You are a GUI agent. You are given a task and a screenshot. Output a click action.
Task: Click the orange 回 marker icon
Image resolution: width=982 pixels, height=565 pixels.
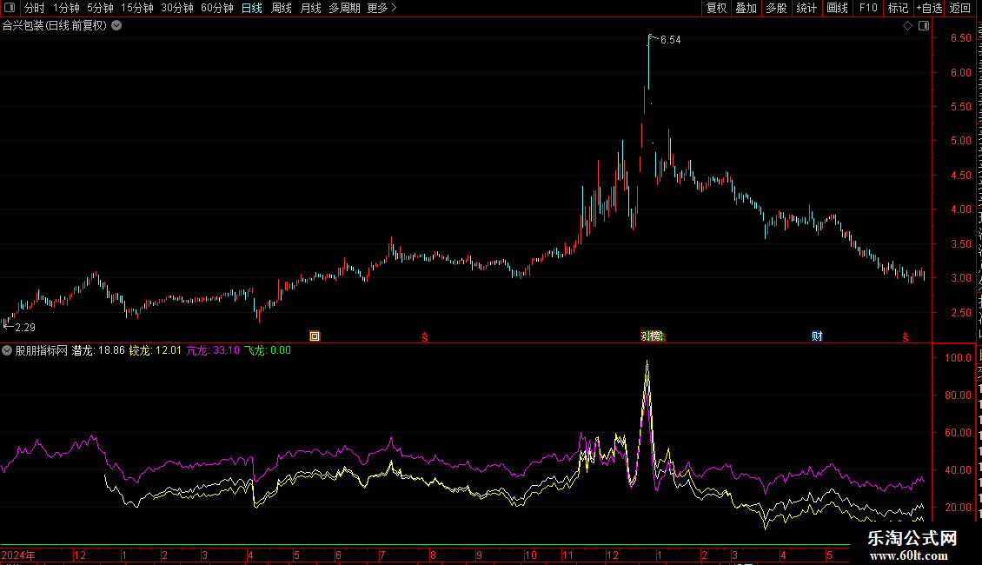(315, 336)
